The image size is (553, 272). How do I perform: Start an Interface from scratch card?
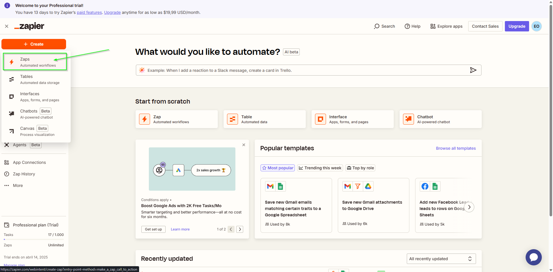click(353, 119)
